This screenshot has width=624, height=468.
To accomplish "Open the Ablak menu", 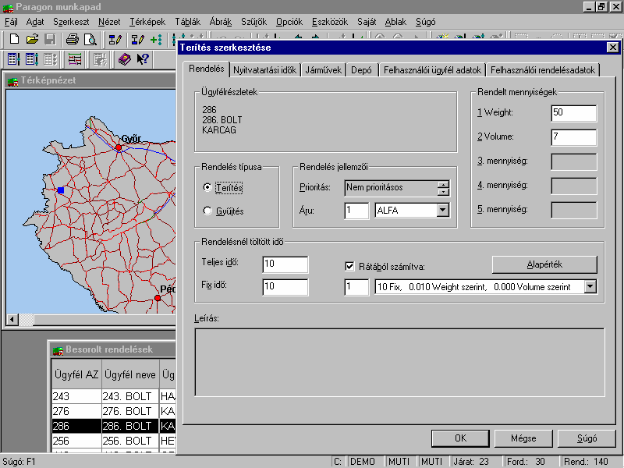I will pyautogui.click(x=395, y=22).
